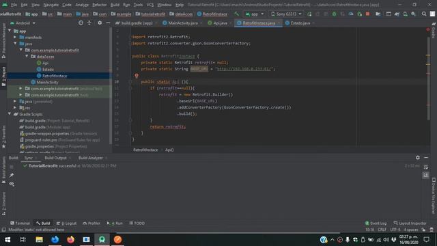Open File Explorer from the taskbar
The width and height of the screenshot is (437, 246).
(39, 240)
